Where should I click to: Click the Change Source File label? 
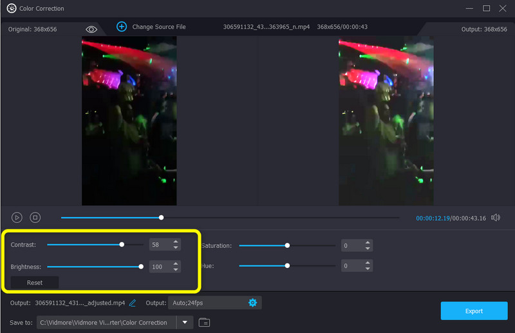point(158,27)
